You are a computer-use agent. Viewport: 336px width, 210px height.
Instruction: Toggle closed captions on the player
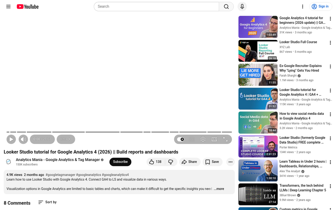click(x=192, y=139)
